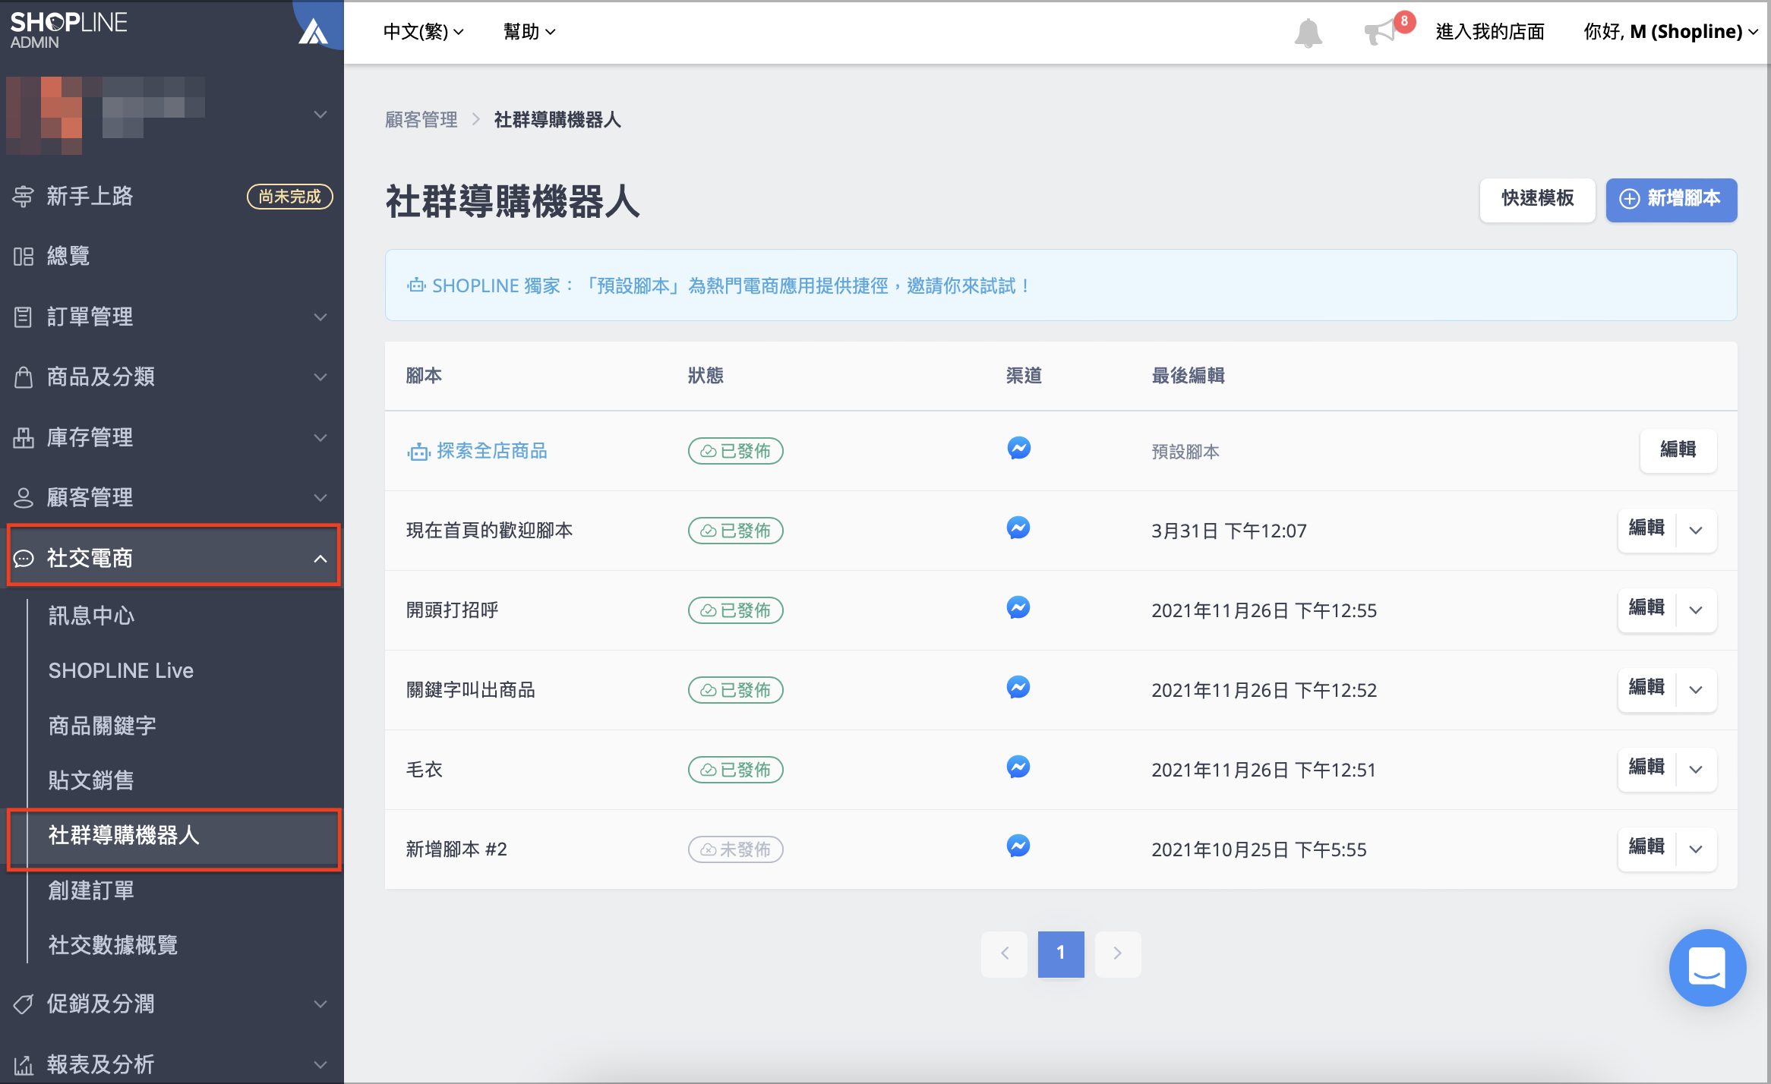Expand the 訂單管理 menu chevron
Viewport: 1771px width, 1084px height.
click(x=320, y=317)
